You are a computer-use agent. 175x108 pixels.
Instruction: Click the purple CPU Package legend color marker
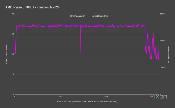coord(68,16)
